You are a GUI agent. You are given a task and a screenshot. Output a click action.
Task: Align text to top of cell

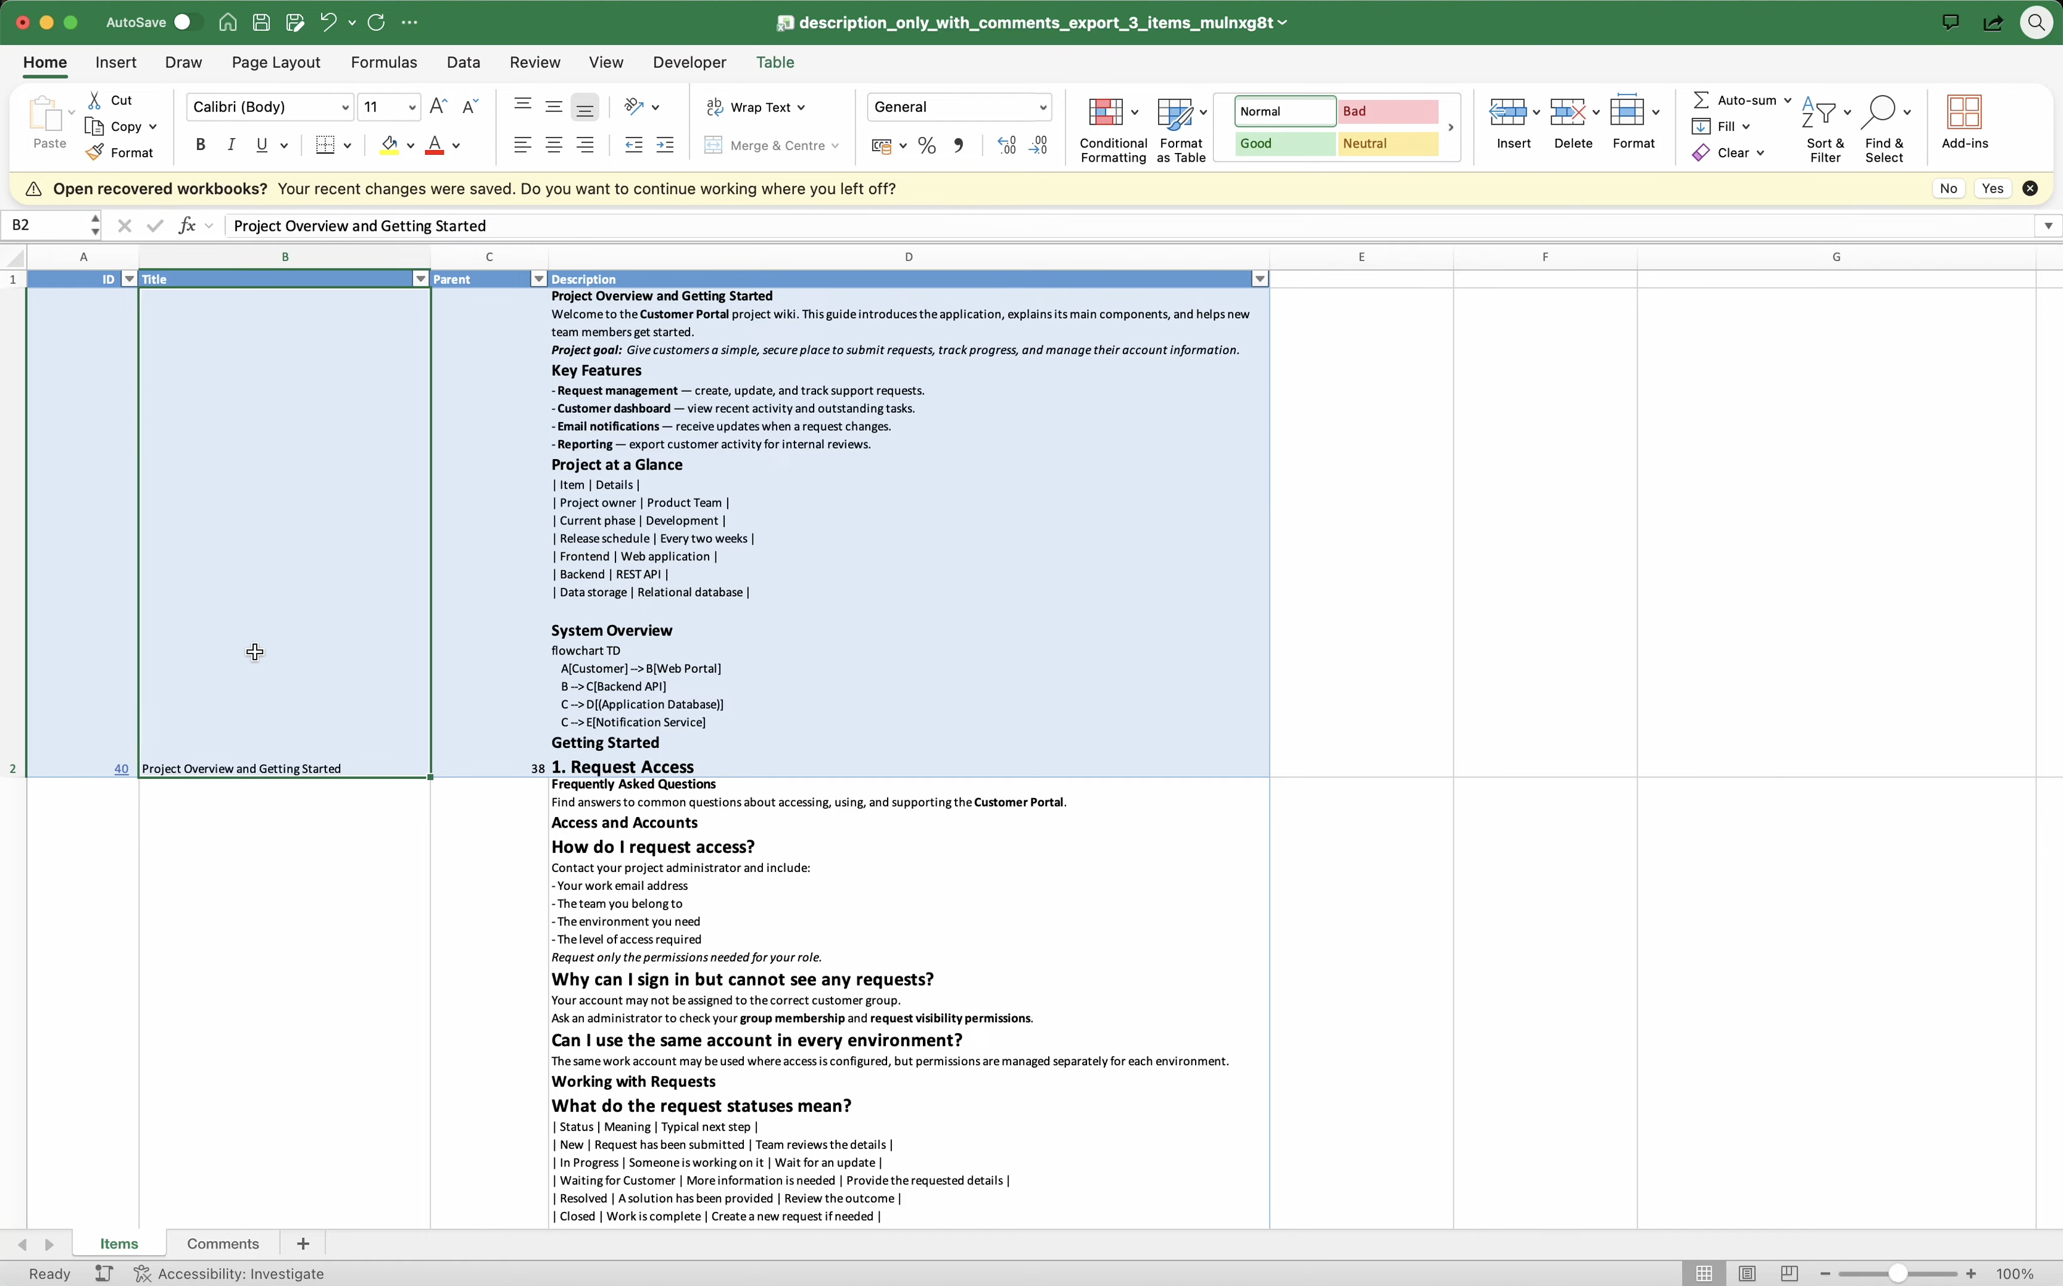pos(522,106)
